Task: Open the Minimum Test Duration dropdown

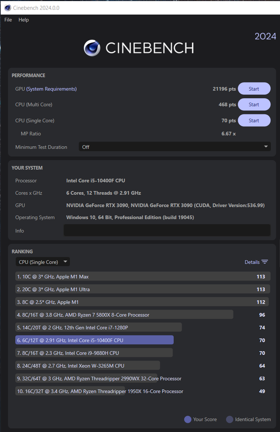Action: (x=175, y=147)
